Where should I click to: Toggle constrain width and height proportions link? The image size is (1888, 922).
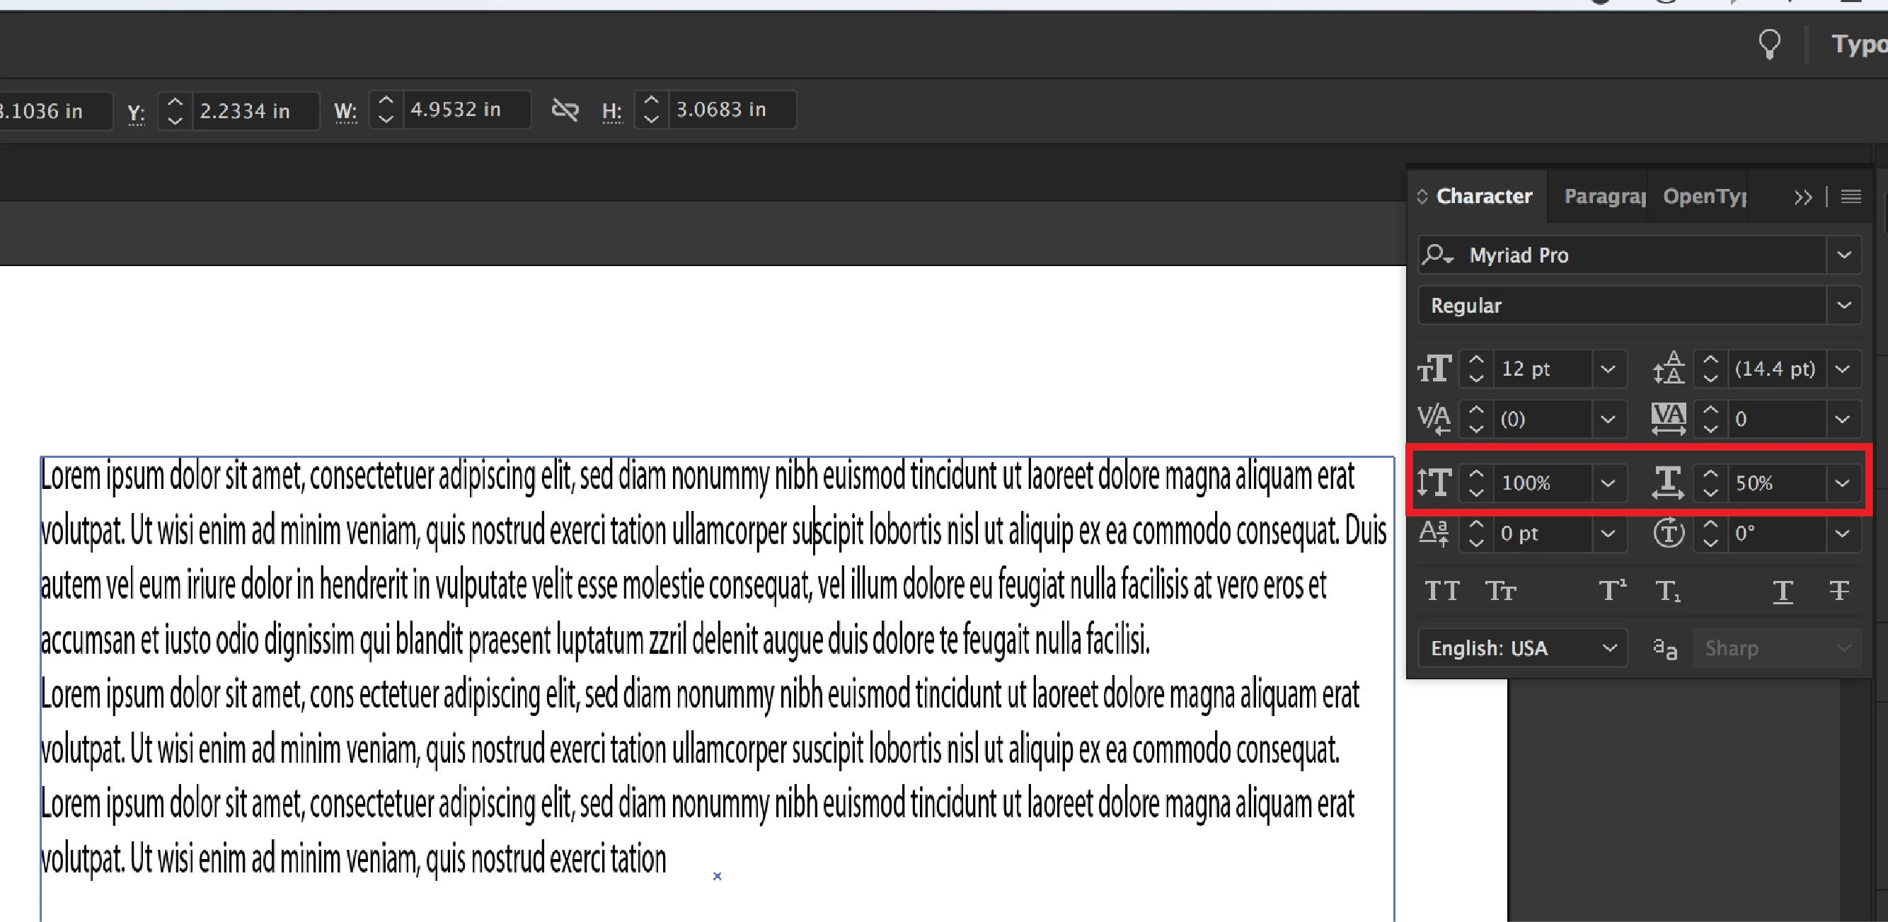pyautogui.click(x=565, y=110)
